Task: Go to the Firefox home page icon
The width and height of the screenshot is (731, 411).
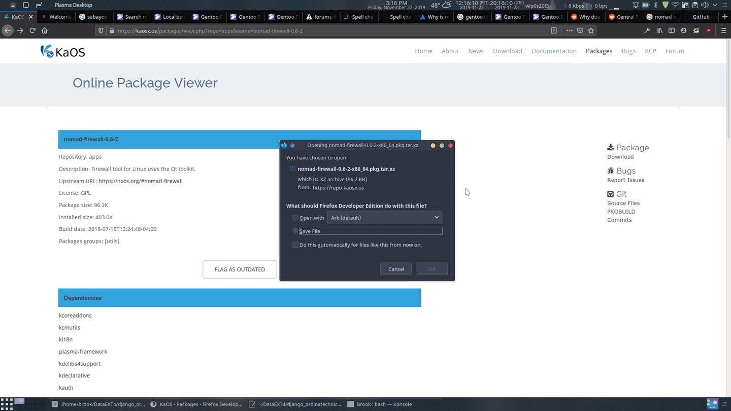Action: (x=45, y=30)
